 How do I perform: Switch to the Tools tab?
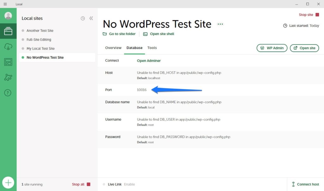pyautogui.click(x=152, y=48)
